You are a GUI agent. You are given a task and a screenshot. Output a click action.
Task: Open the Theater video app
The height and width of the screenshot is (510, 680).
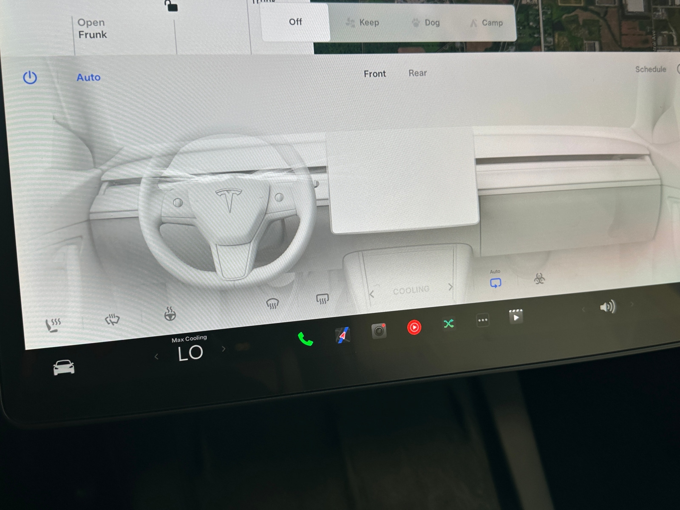click(x=516, y=317)
